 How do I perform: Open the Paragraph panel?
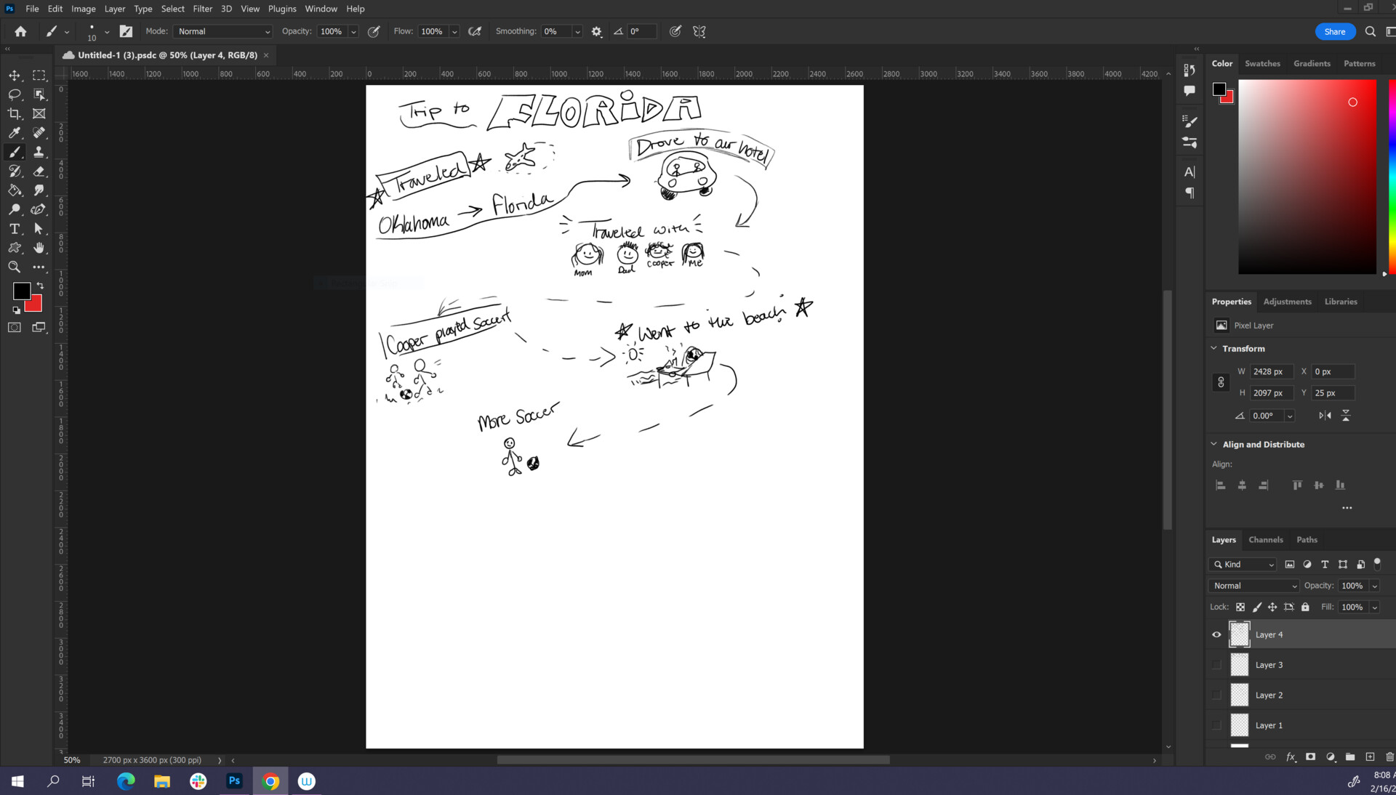point(1190,193)
